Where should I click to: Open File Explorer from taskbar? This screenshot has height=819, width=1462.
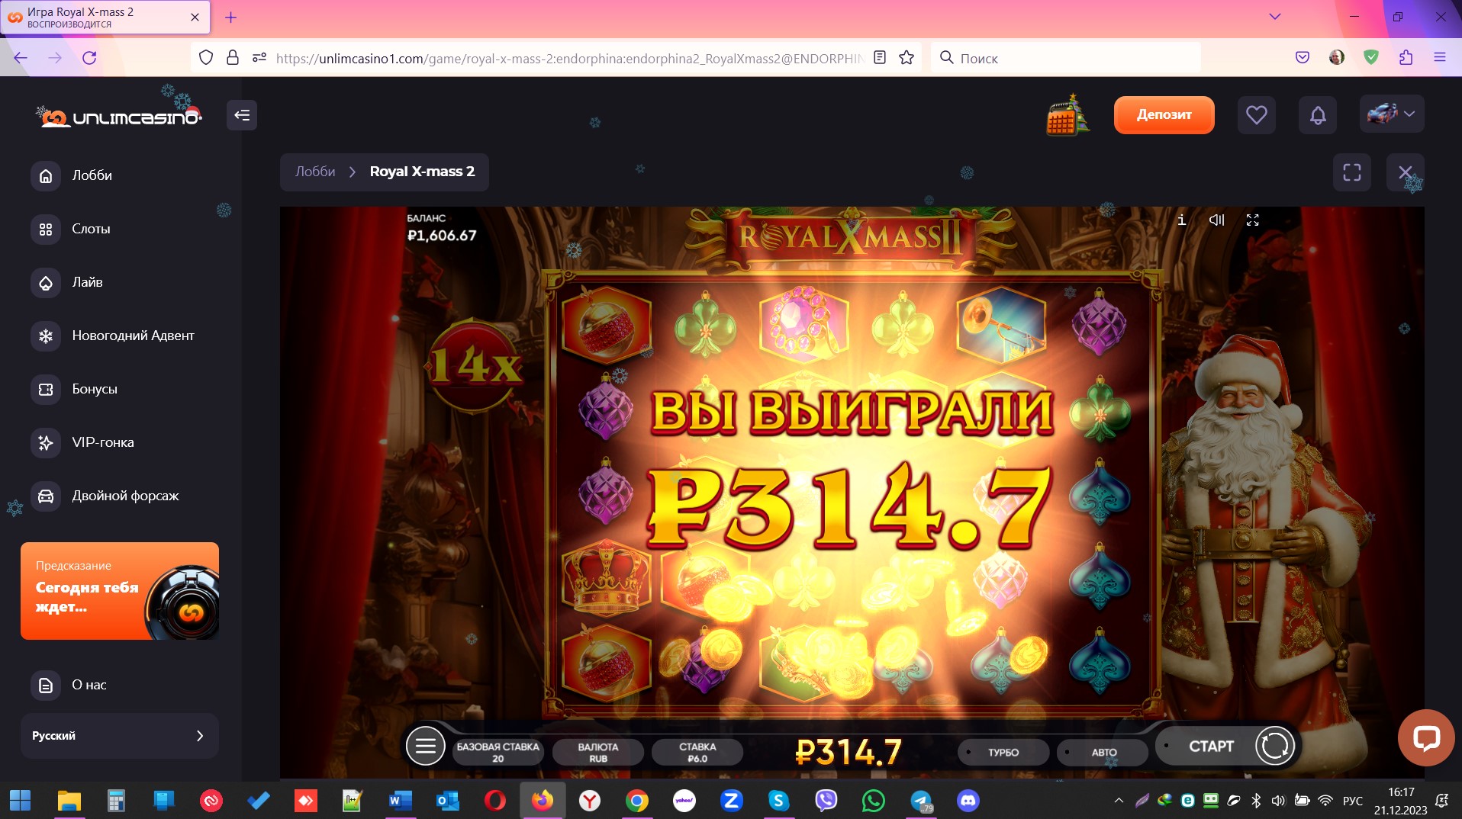tap(69, 801)
